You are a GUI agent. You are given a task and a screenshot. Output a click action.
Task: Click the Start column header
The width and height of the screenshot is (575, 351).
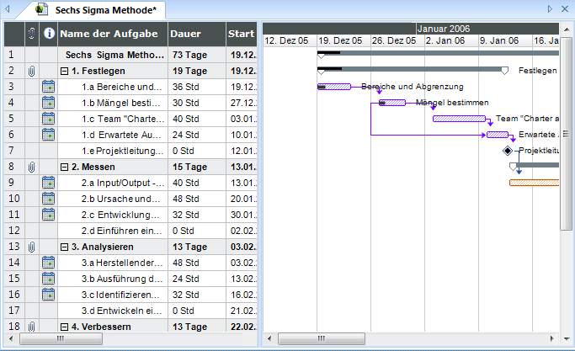(242, 34)
